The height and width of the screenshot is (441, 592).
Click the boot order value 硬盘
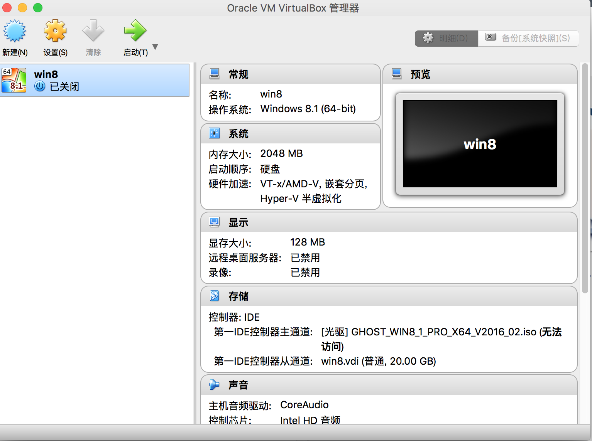[x=270, y=169]
